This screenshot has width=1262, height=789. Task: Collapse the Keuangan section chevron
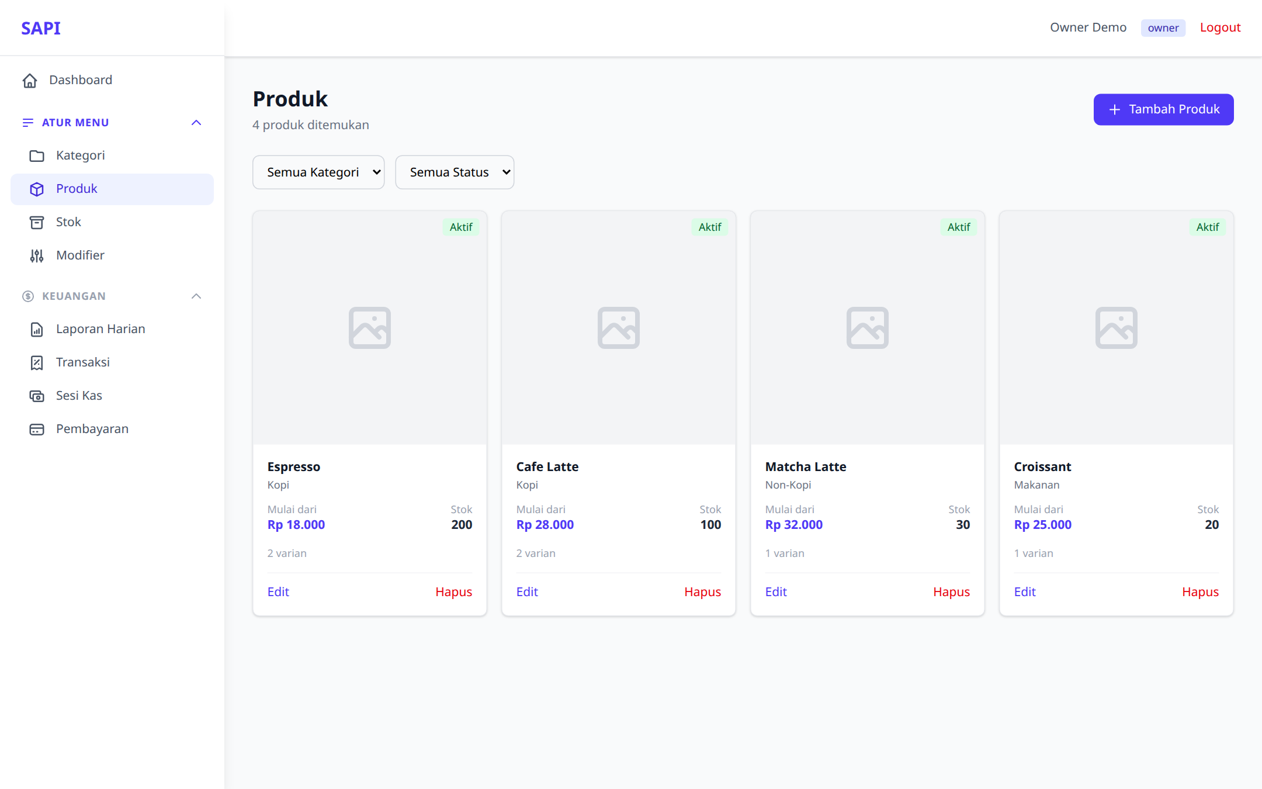(x=196, y=296)
